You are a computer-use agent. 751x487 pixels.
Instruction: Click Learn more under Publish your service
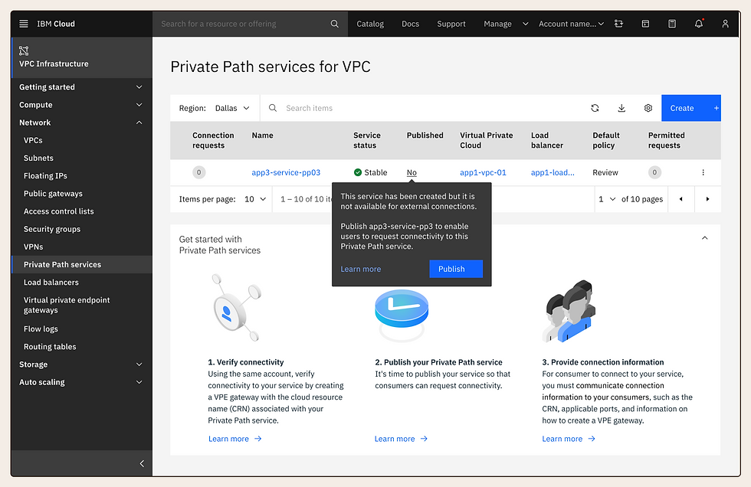[x=401, y=439]
